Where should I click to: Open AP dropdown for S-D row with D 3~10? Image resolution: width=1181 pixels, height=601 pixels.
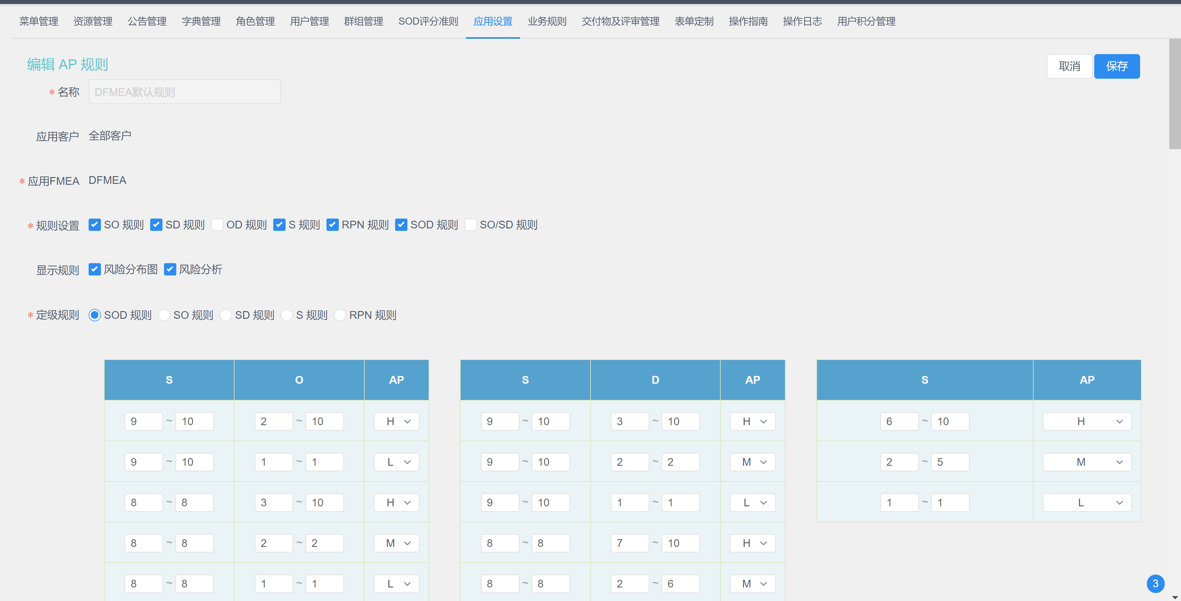pos(752,421)
